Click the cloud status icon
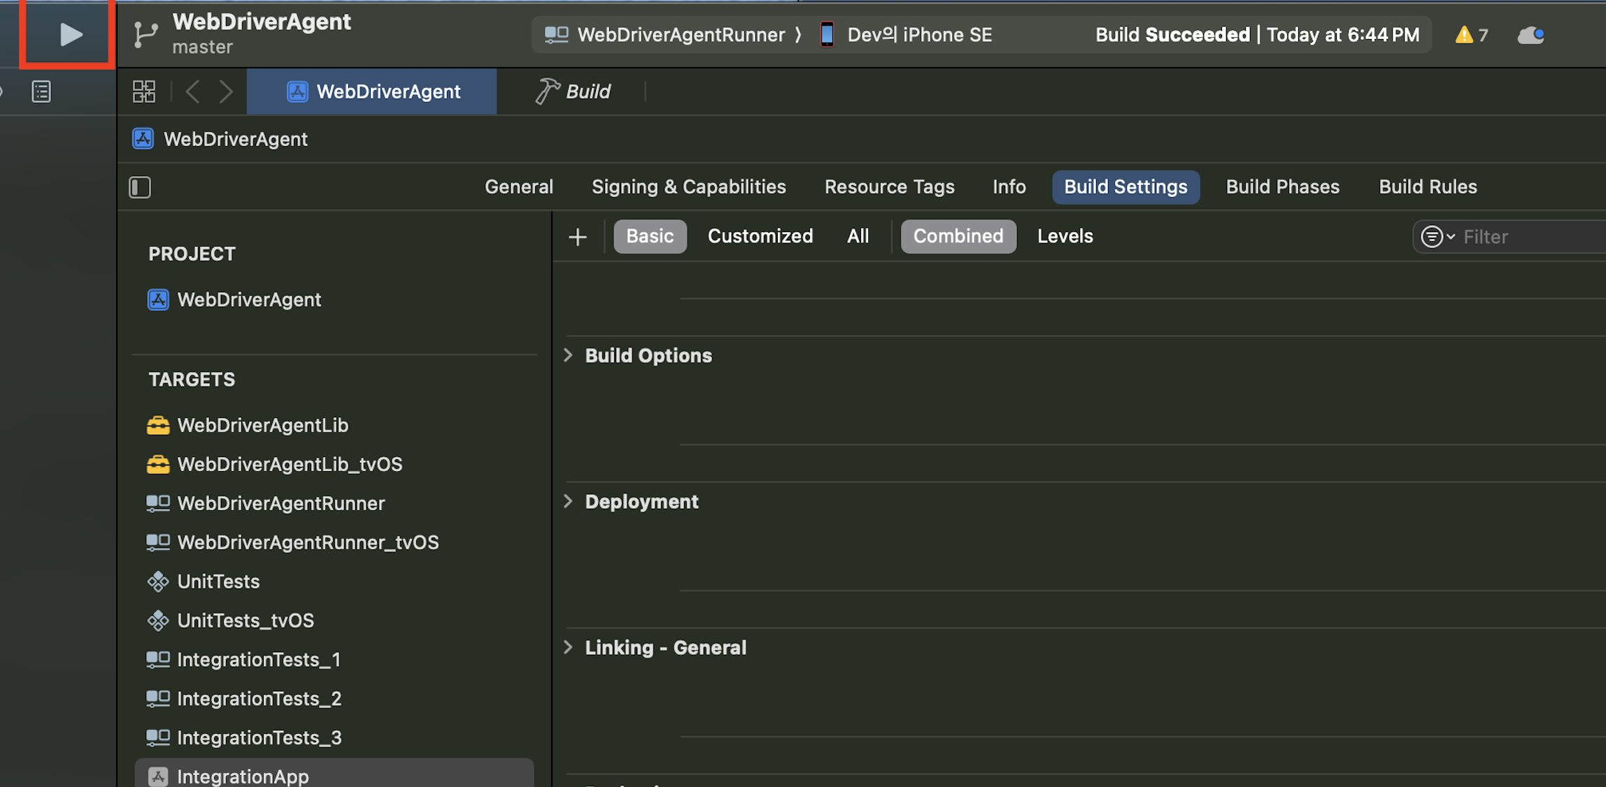 tap(1530, 35)
